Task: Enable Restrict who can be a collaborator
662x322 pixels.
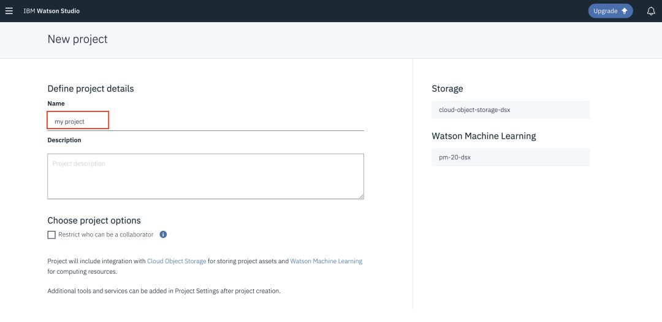Action: (x=51, y=234)
